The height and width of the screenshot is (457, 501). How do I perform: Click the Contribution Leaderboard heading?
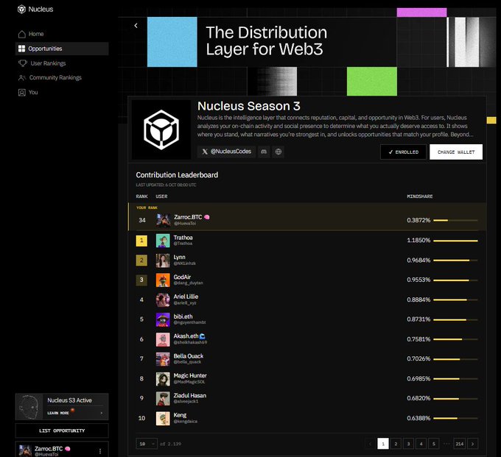[x=177, y=175]
